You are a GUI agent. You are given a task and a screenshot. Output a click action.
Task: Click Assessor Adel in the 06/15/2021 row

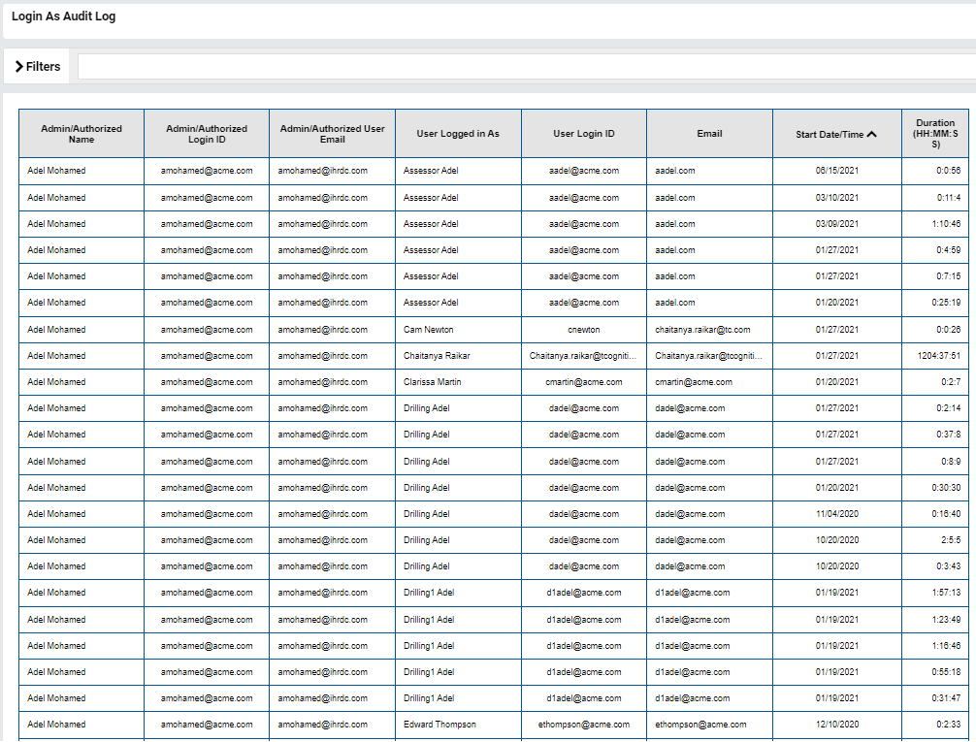431,171
